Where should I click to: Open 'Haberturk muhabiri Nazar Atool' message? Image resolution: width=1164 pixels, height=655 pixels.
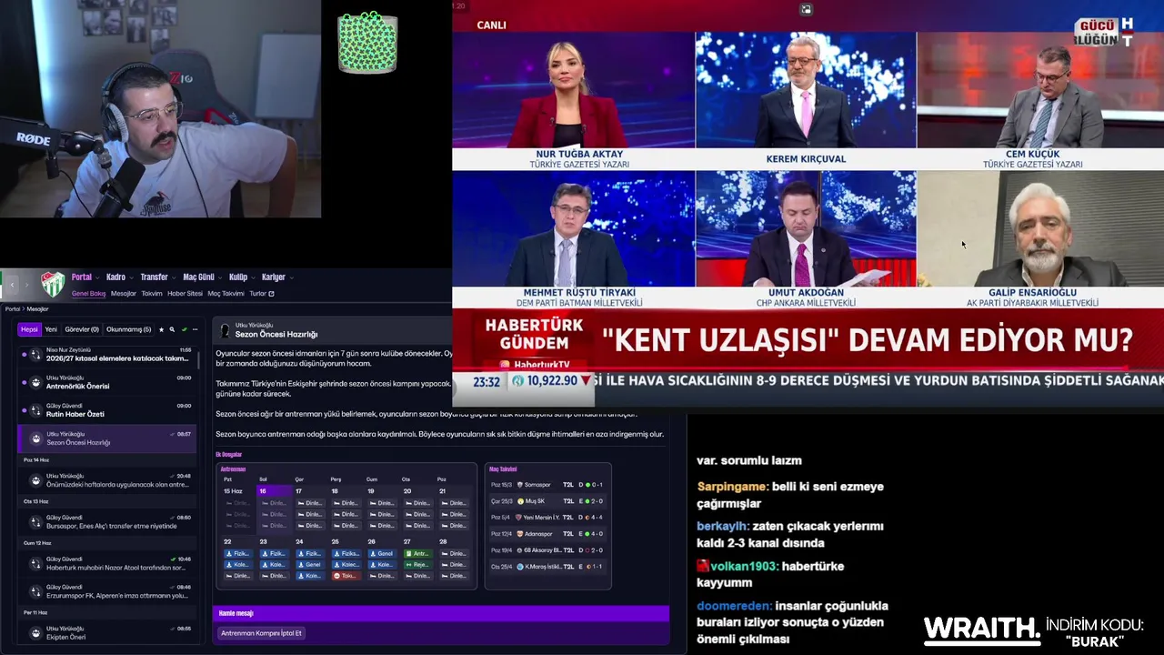(x=107, y=563)
